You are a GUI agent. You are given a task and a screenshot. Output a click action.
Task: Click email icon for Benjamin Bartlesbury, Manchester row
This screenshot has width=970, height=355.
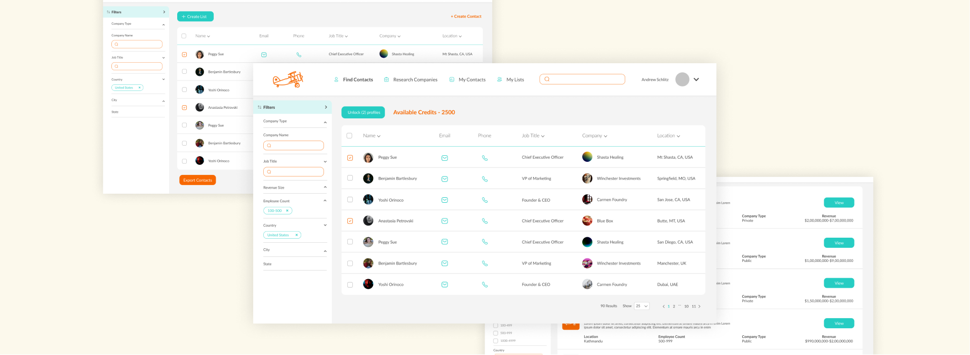tap(444, 263)
